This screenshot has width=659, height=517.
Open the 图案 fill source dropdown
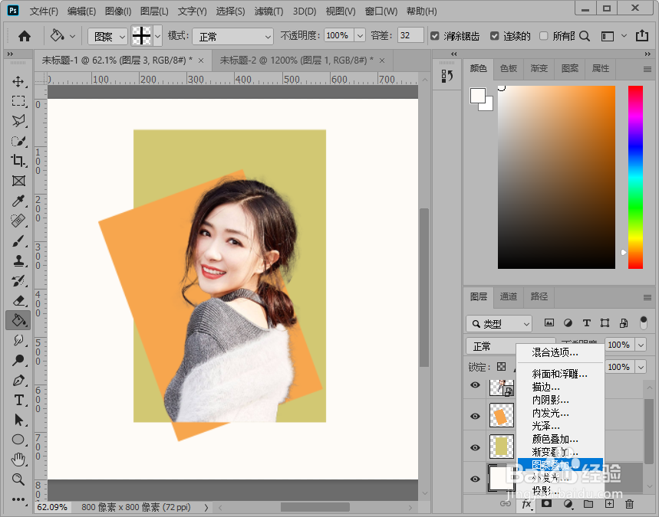107,37
